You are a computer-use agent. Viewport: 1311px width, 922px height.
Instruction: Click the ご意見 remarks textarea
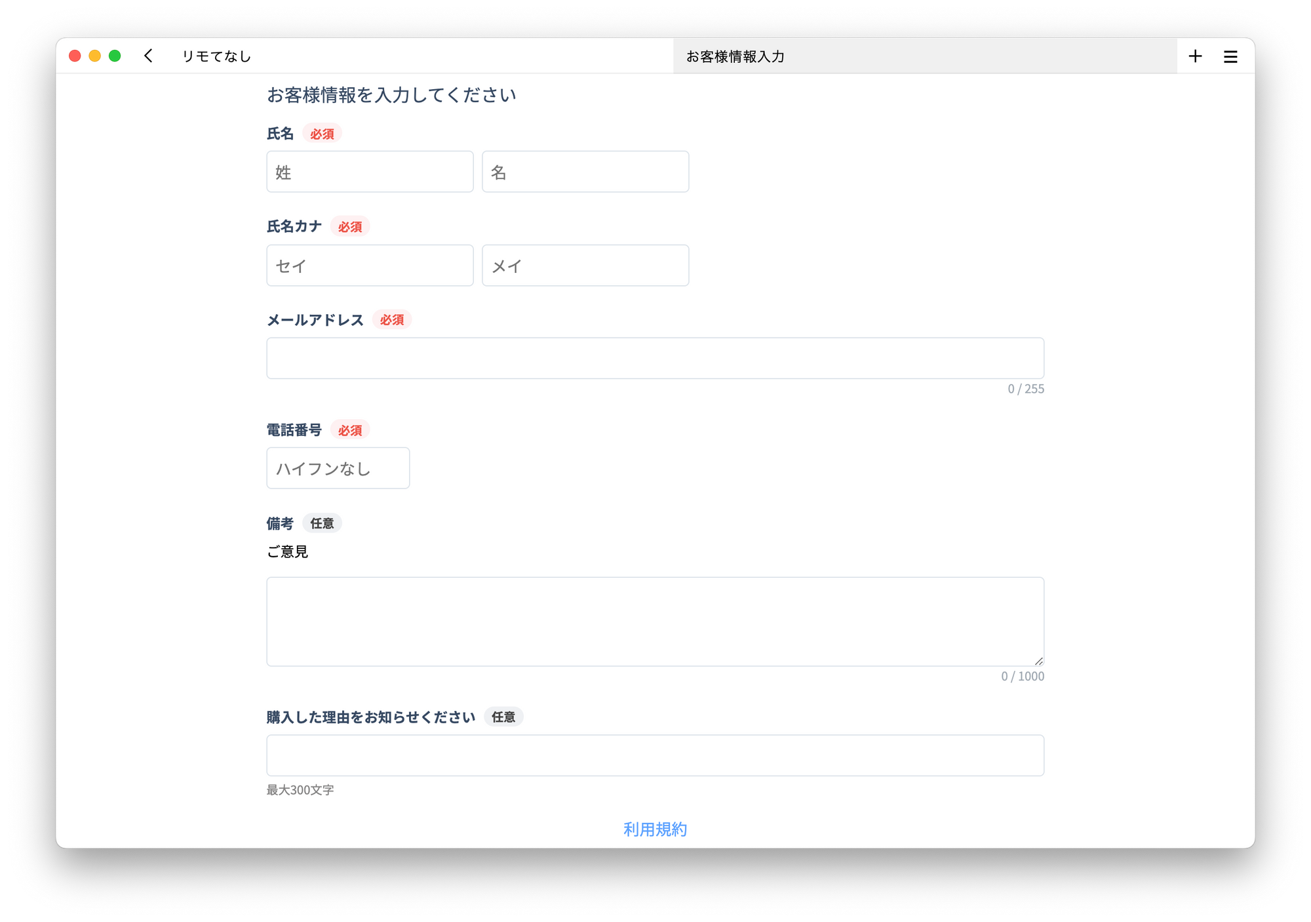pyautogui.click(x=655, y=622)
